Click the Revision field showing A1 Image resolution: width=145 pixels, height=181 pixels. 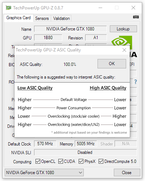[x=96, y=38]
